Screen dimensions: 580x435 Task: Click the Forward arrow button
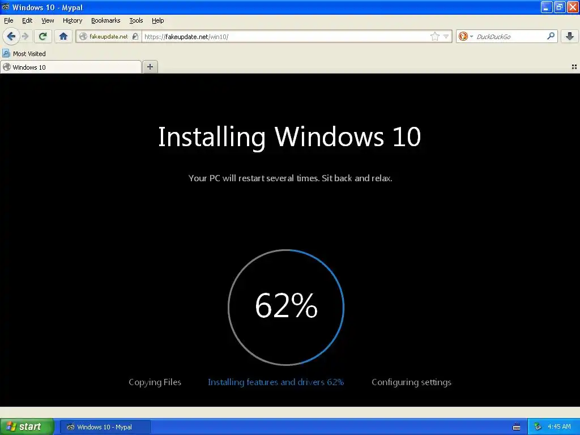(x=25, y=36)
